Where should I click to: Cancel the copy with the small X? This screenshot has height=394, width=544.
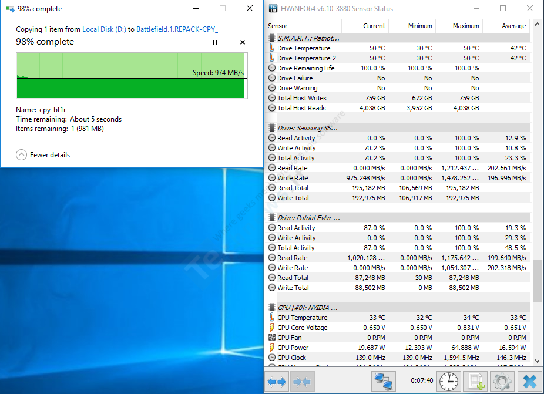pos(243,42)
